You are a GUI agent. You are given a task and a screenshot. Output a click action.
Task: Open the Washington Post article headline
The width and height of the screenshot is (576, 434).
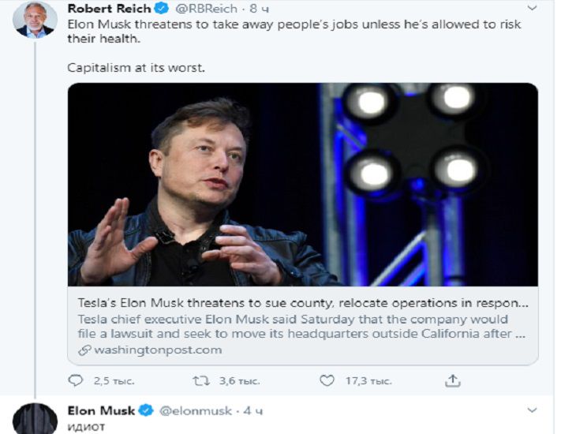(x=303, y=302)
